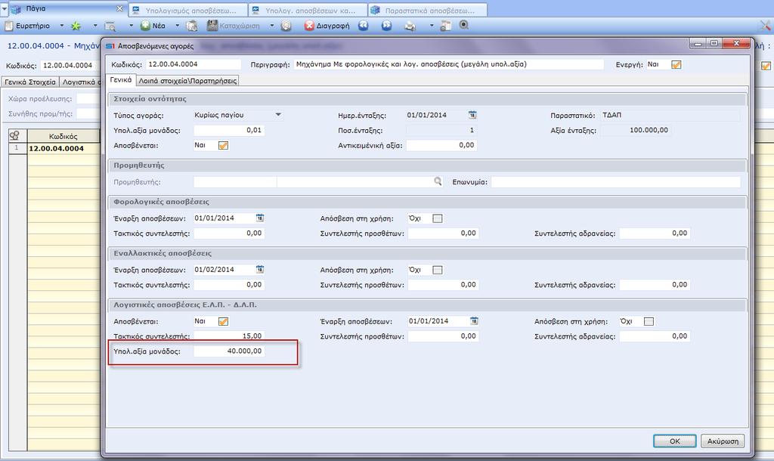Click Φορολογικές Συντελεστής αδρανείας field

(655, 233)
